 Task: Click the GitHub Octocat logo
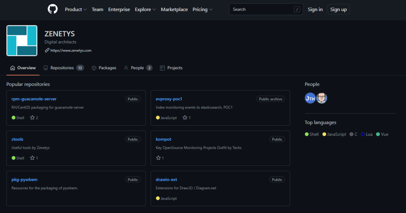53,10
